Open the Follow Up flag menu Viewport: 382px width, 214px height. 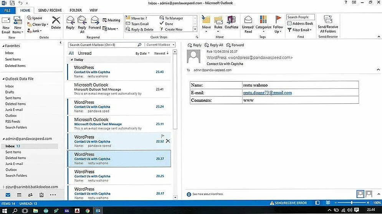pyautogui.click(x=278, y=25)
